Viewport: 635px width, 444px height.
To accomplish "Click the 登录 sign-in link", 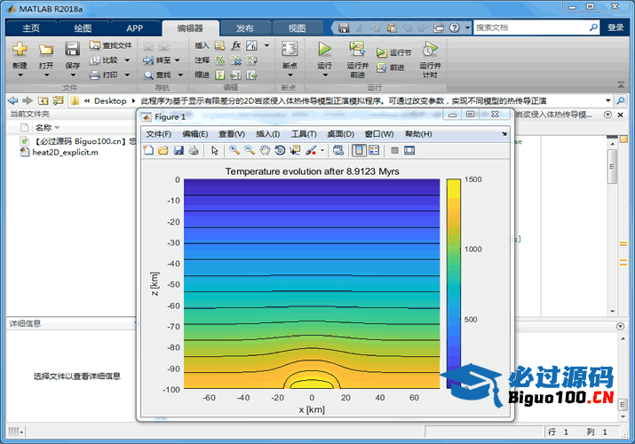I will click(615, 28).
